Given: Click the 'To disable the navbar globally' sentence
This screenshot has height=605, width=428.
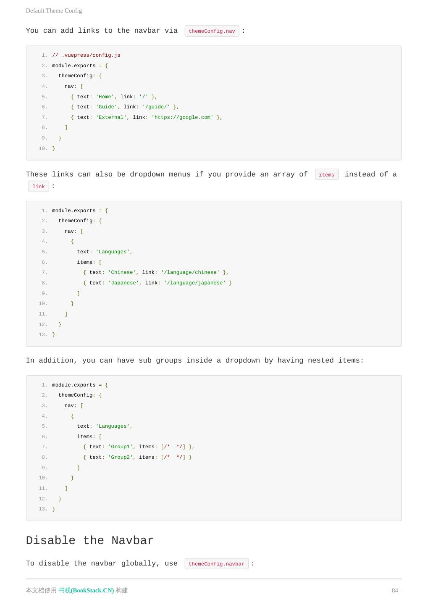Looking at the screenshot, I should 102,563.
